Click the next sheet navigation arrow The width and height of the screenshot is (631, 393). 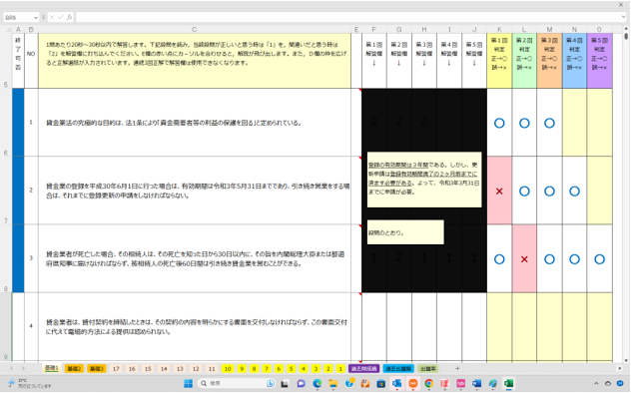pos(23,368)
